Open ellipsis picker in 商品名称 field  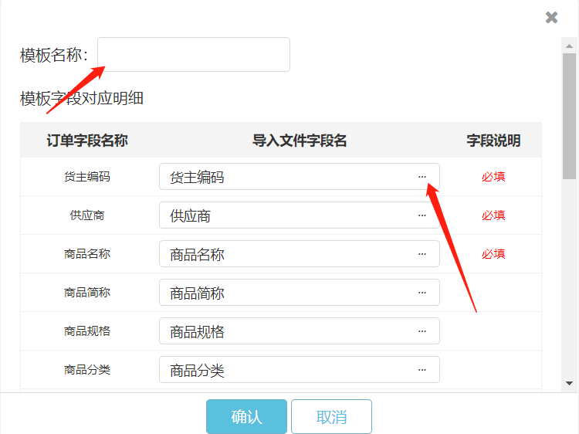pyautogui.click(x=422, y=254)
